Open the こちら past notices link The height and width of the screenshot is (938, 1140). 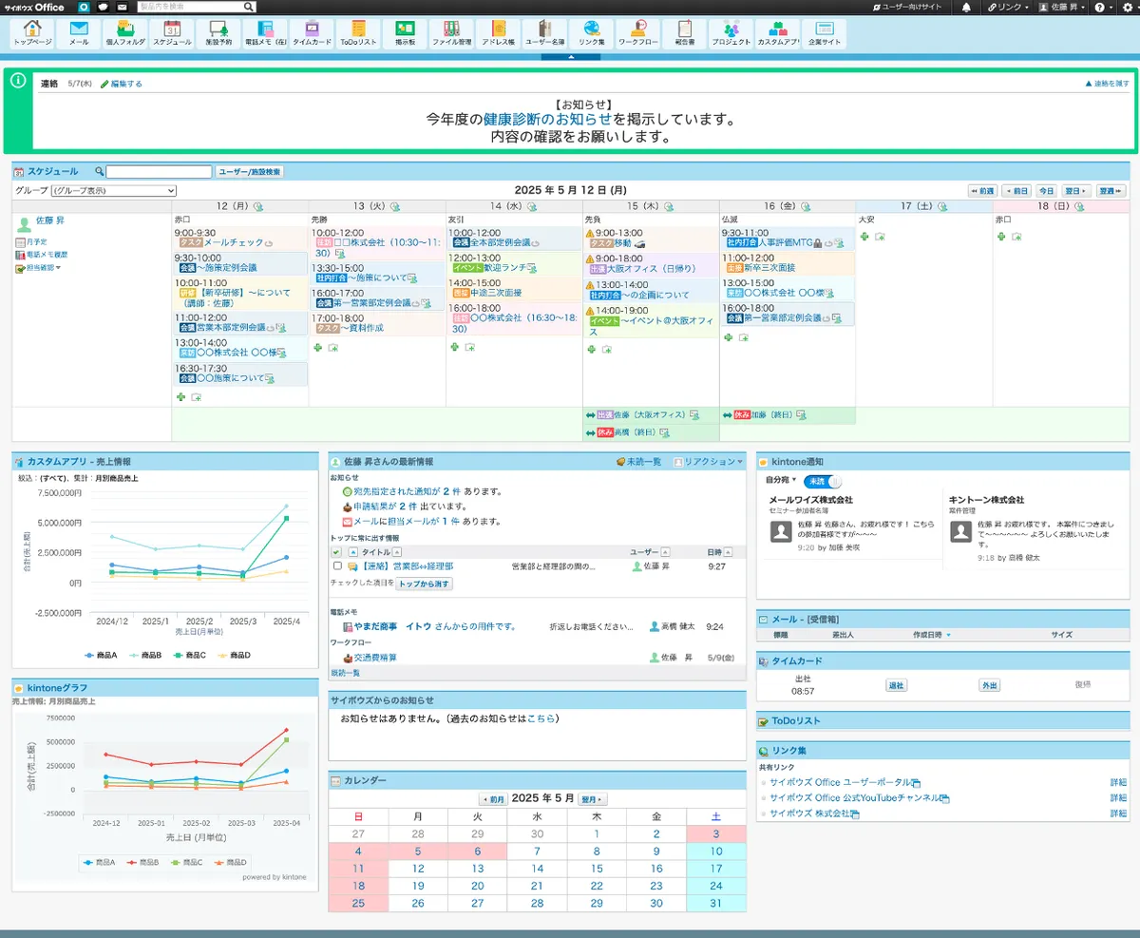click(541, 718)
